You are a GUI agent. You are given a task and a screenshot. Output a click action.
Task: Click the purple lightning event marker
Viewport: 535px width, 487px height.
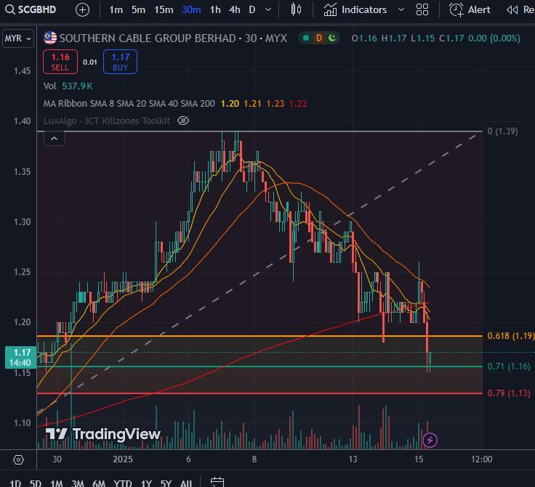[430, 440]
